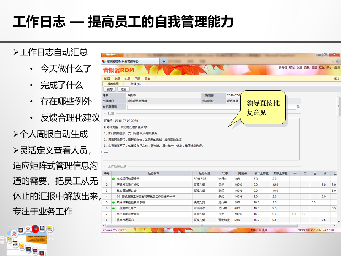341x256 pixels.
Task: Click the 关于 link
Action: click(329, 68)
